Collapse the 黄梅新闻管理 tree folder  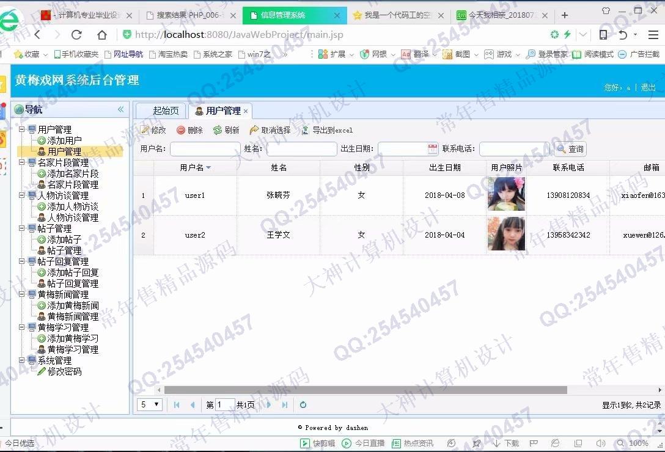21,294
